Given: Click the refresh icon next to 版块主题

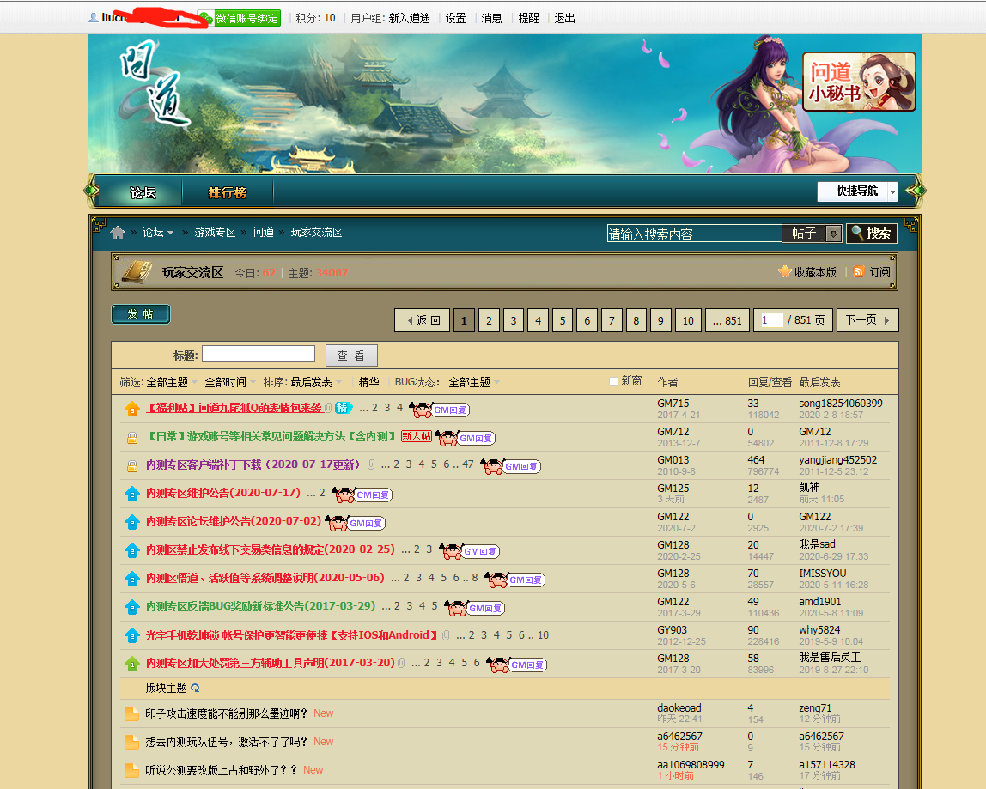Looking at the screenshot, I should [x=195, y=688].
